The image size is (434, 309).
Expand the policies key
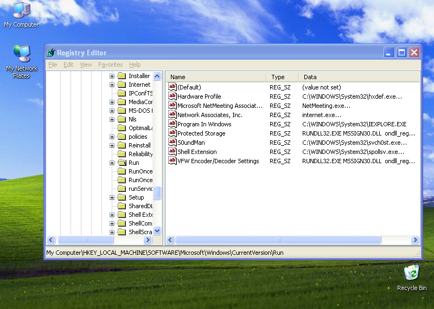tap(112, 137)
